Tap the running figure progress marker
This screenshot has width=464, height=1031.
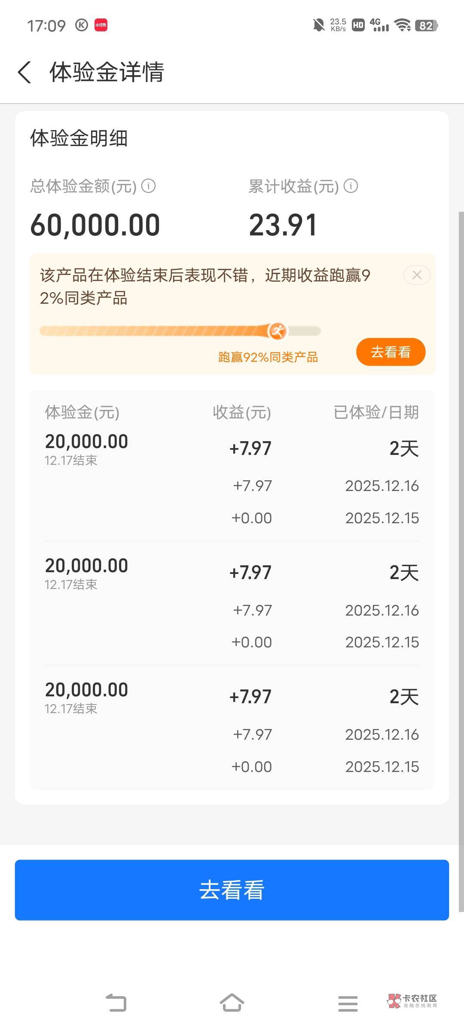click(x=277, y=331)
